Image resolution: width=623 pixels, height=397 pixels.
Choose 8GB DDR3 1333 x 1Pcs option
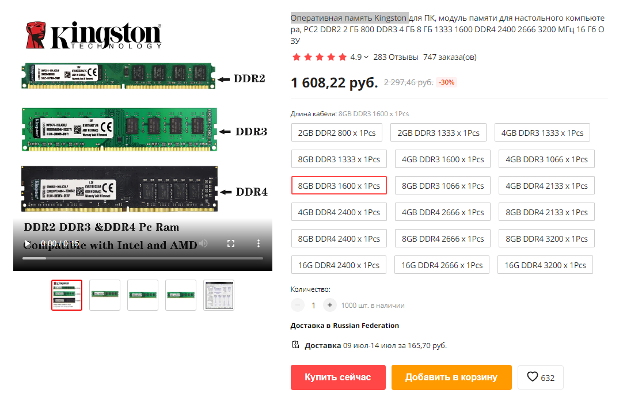pos(339,159)
